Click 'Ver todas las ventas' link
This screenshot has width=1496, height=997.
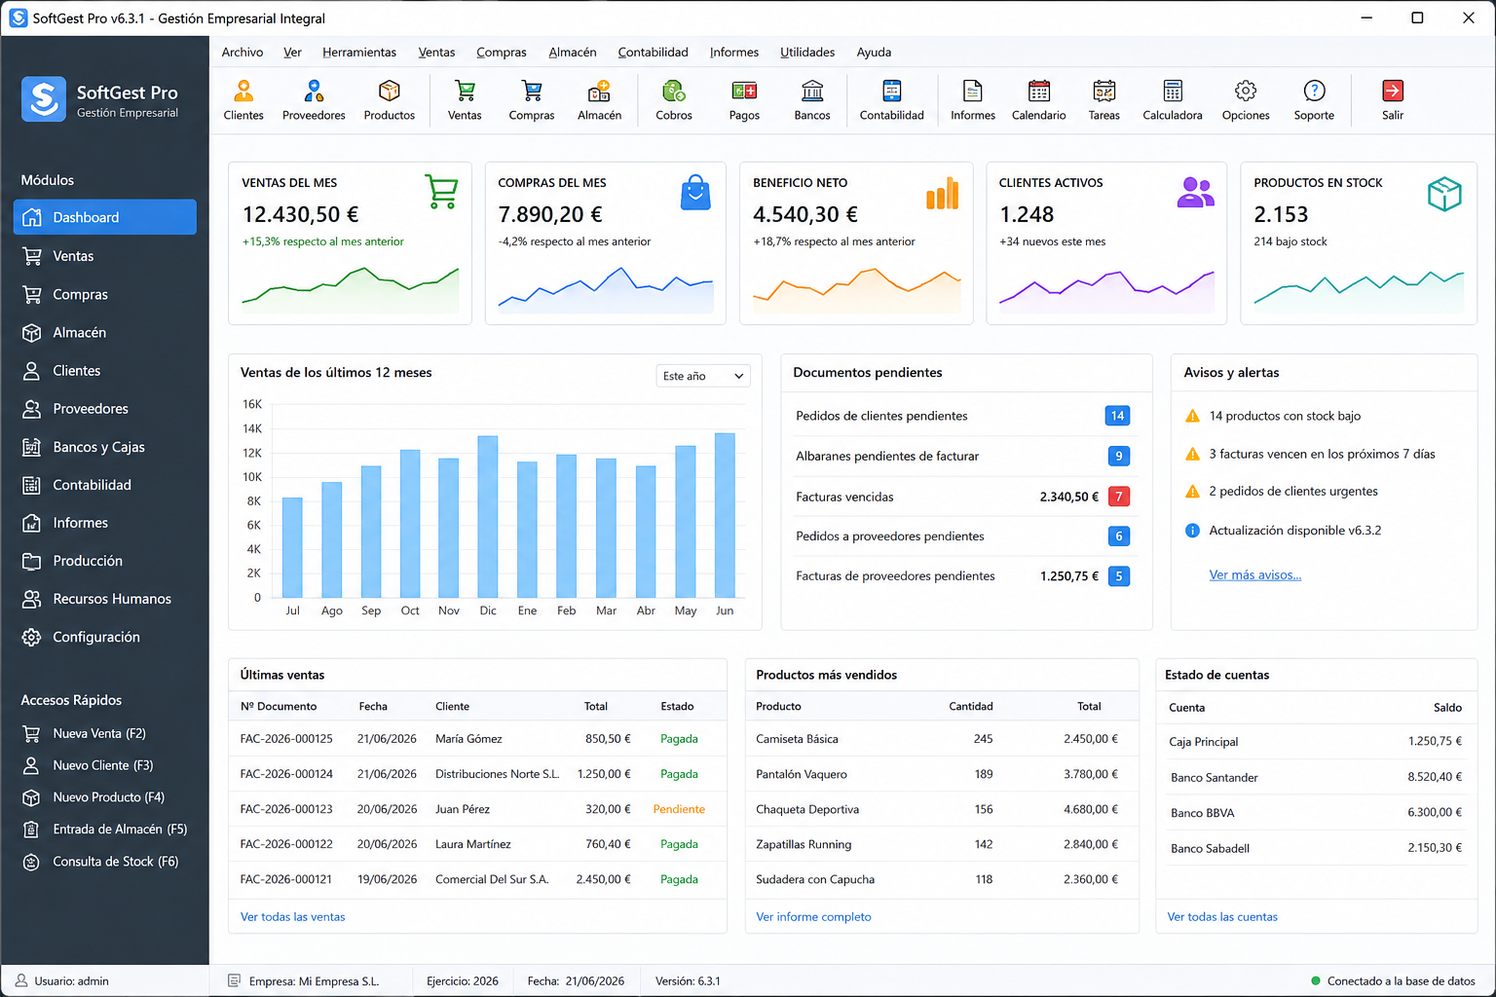(x=292, y=917)
